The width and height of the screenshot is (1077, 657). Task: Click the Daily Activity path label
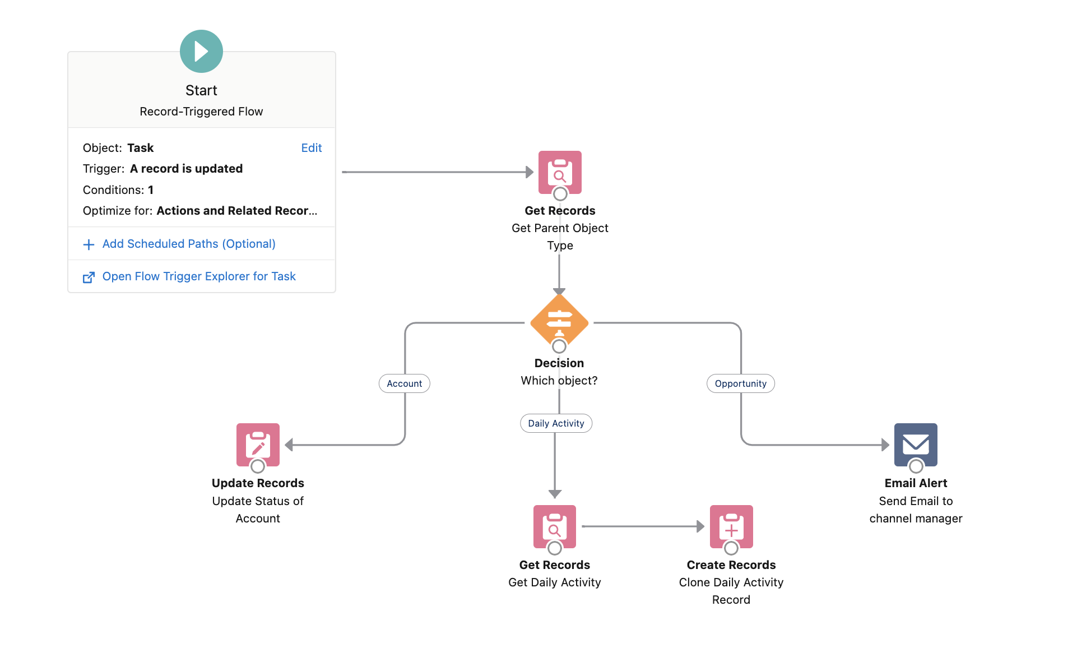[556, 423]
